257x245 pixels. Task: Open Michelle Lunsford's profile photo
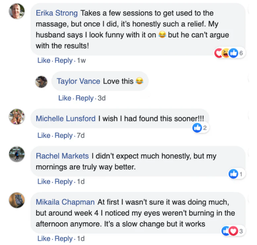pos(16,117)
